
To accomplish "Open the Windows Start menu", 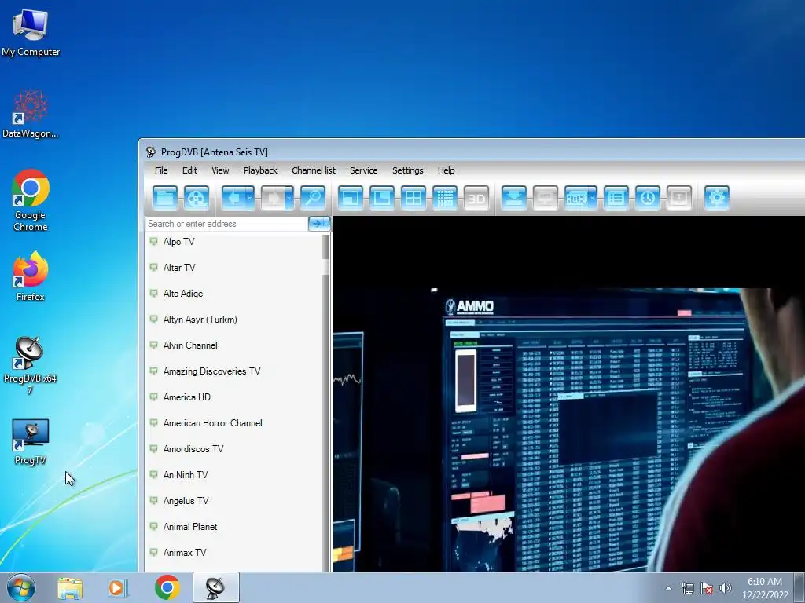I will [21, 587].
